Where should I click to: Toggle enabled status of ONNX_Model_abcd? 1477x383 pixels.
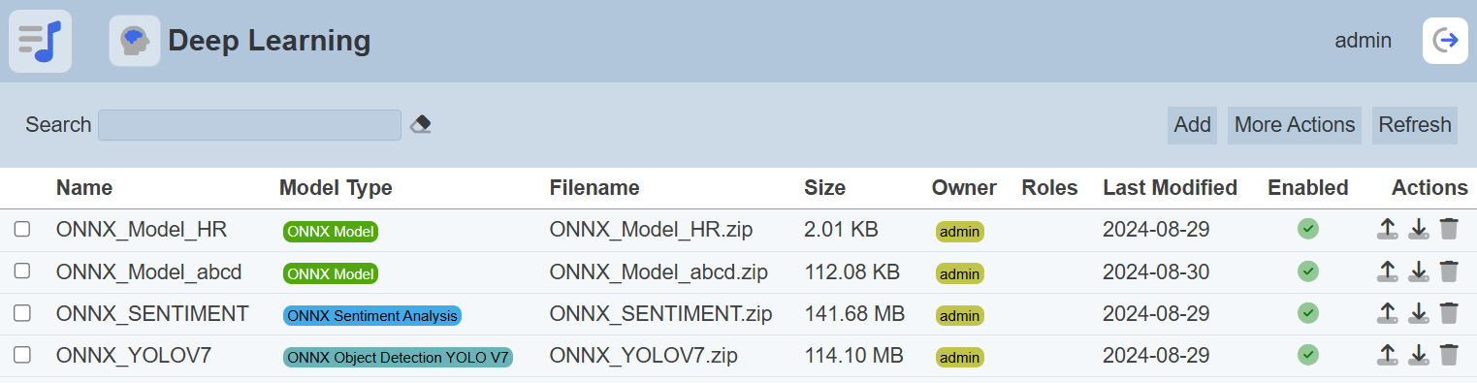[1308, 271]
